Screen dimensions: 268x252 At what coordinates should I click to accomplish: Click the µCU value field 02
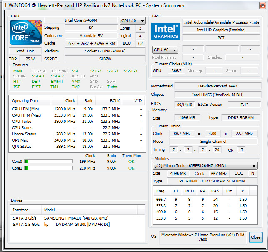[140, 44]
